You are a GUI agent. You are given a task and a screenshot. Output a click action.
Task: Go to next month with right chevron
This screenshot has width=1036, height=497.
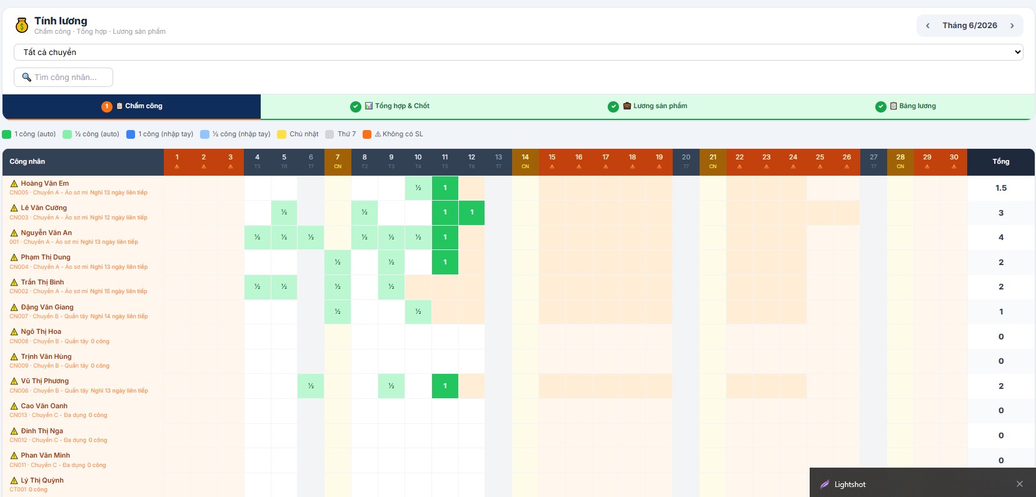tap(1012, 26)
